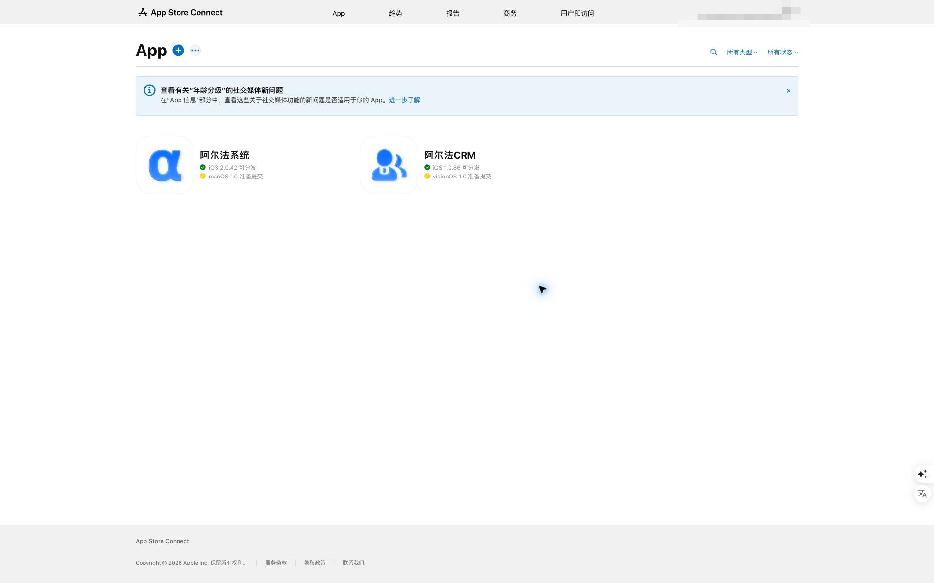Add a new app with plus button
Image resolution: width=934 pixels, height=583 pixels.
[178, 50]
